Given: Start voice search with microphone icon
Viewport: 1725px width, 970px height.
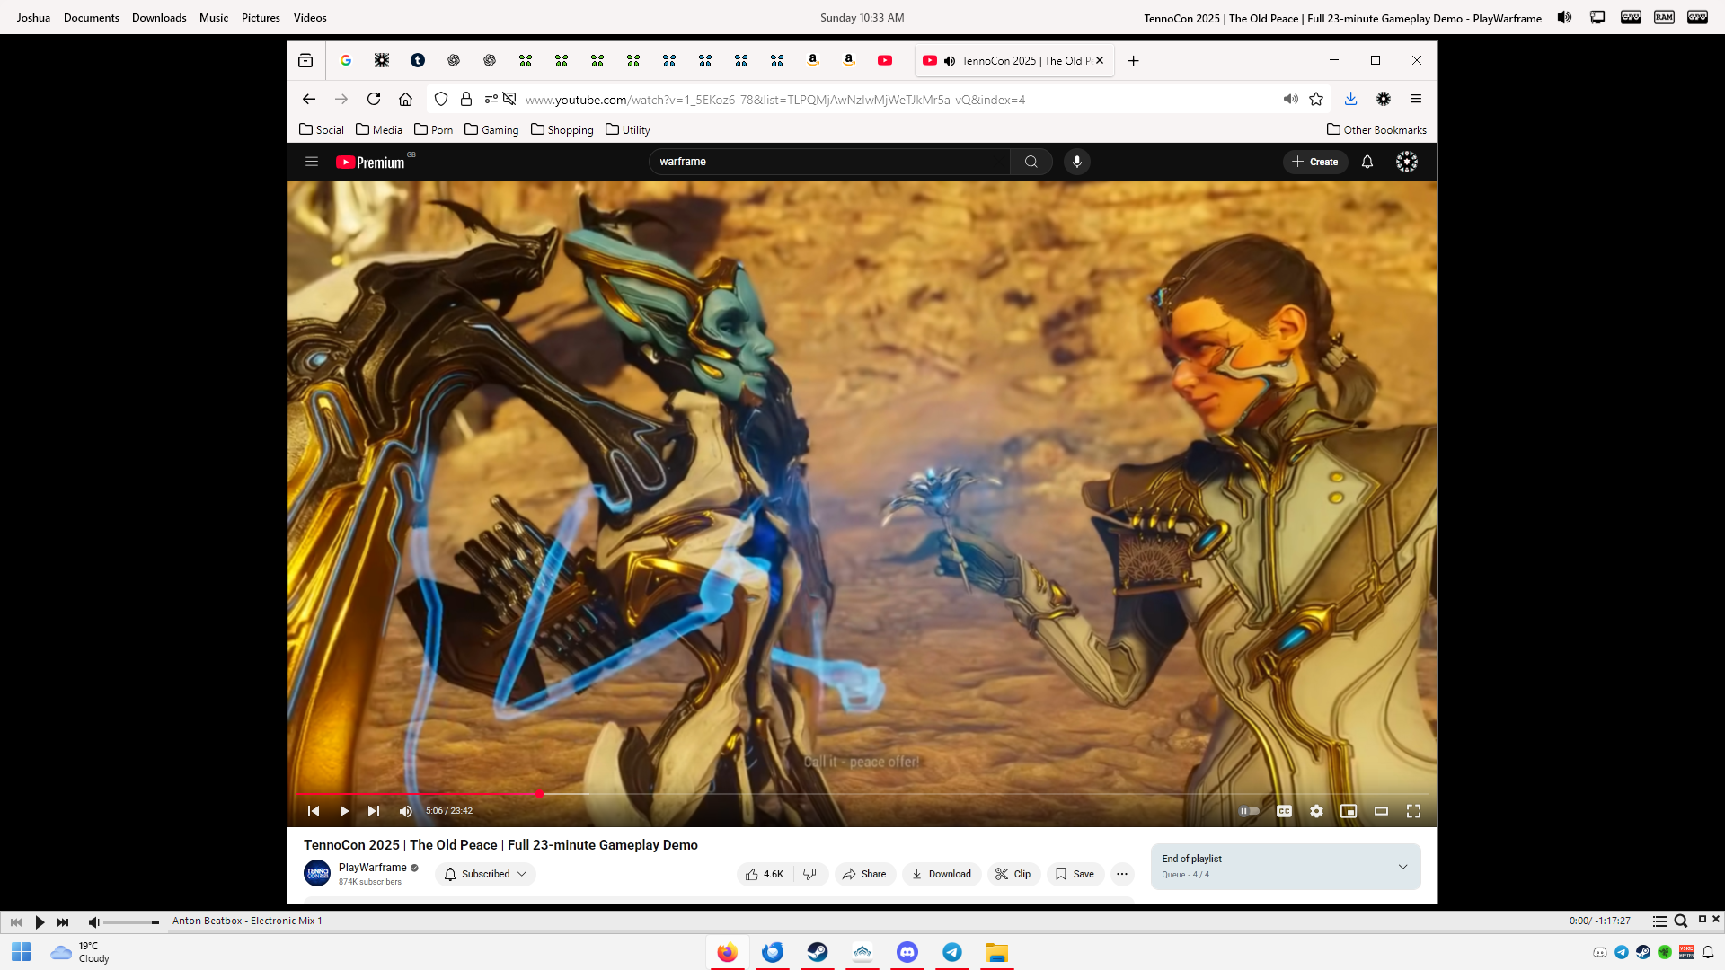Looking at the screenshot, I should coord(1077,162).
